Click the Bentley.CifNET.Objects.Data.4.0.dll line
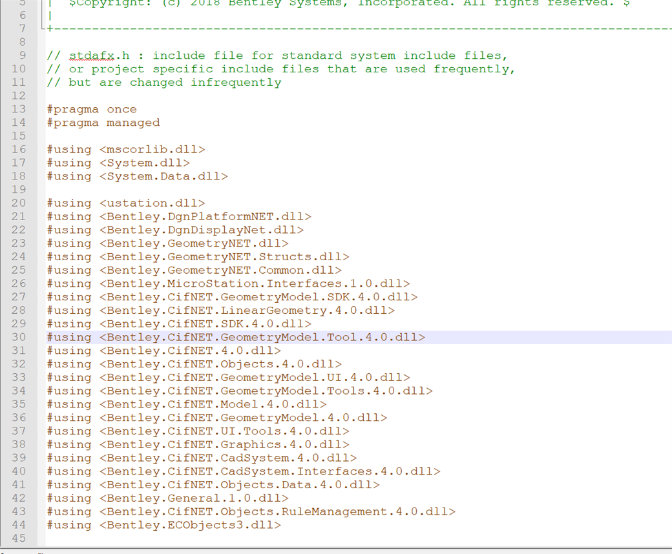Screen dimensions: 672x554 point(213,485)
